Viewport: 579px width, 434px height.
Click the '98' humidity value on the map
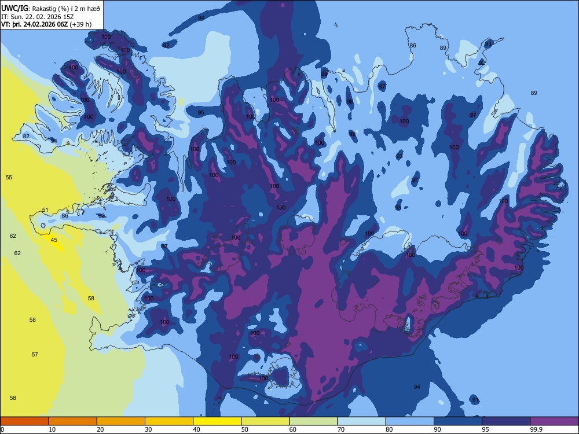tap(350, 101)
